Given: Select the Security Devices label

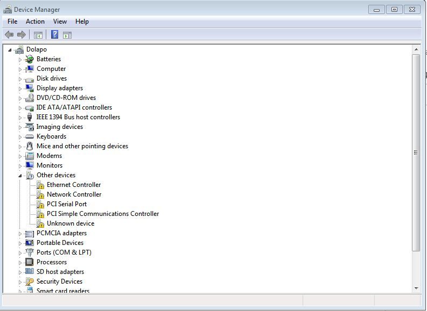Looking at the screenshot, I should pos(59,281).
